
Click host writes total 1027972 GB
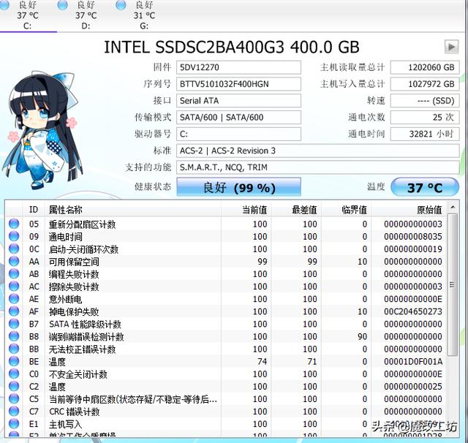[425, 84]
